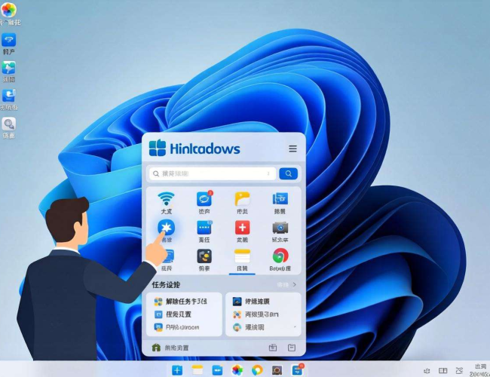Open the blue dotted message app icon

pyautogui.click(x=204, y=227)
